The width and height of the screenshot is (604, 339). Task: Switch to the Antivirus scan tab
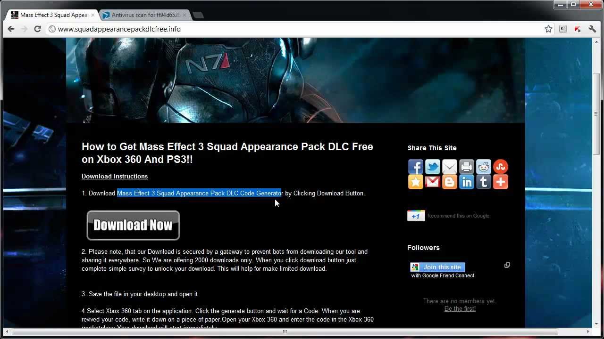(145, 15)
